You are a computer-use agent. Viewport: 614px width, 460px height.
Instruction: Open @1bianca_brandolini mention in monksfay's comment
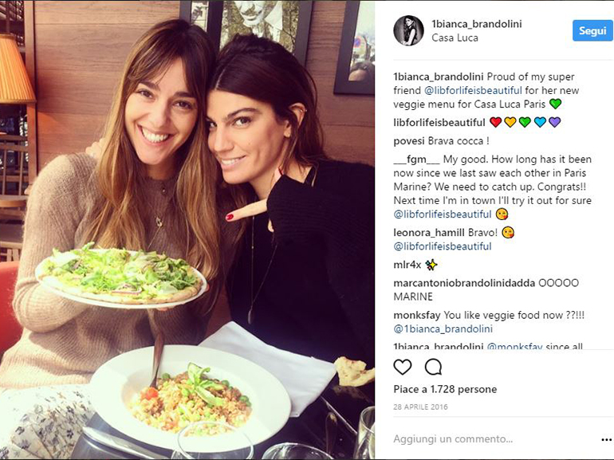(x=443, y=328)
